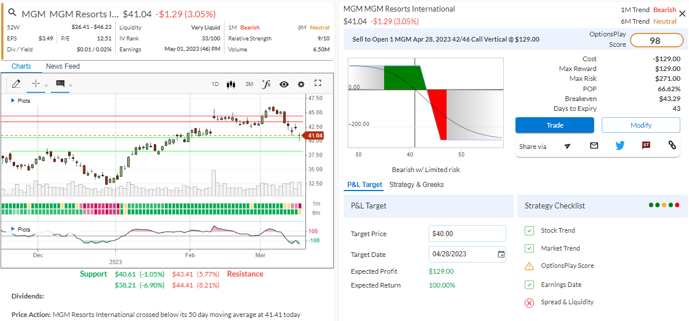Edit the Target Date field

tap(467, 255)
